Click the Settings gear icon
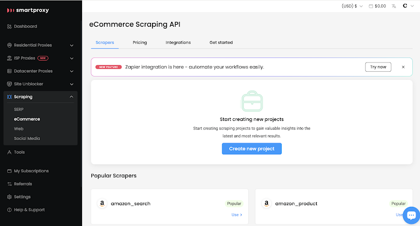This screenshot has width=420, height=226. tap(9, 197)
